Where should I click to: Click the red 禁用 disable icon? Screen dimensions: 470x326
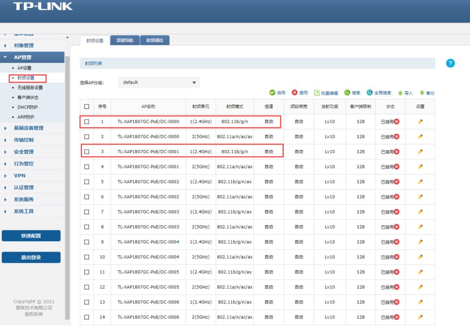[295, 93]
